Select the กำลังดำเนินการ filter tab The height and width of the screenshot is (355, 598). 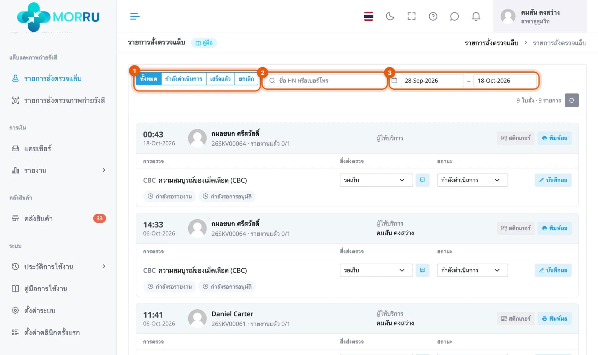click(184, 79)
